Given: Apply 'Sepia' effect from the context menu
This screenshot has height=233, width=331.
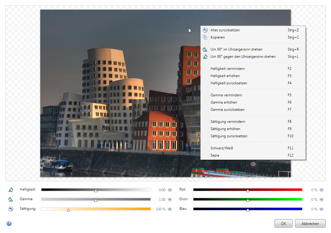Looking at the screenshot, I should [215, 155].
